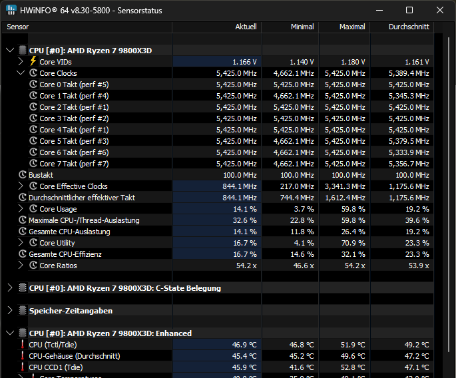This screenshot has height=378, width=456.
Task: Select the Gesamte CPU-Auslastung row
Action: (226, 232)
